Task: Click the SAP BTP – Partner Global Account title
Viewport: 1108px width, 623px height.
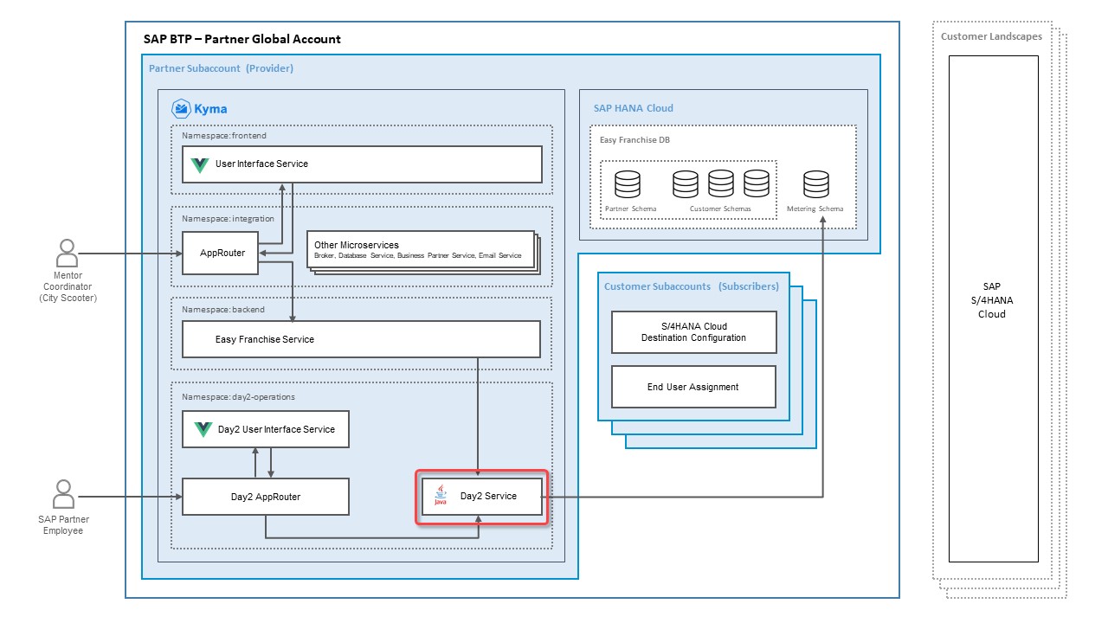Action: (x=242, y=39)
